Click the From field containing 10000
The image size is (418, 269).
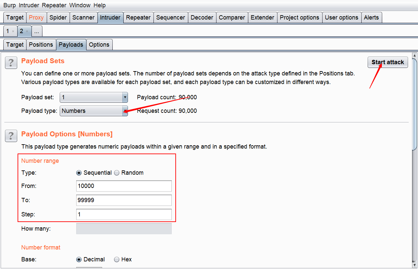tap(124, 186)
